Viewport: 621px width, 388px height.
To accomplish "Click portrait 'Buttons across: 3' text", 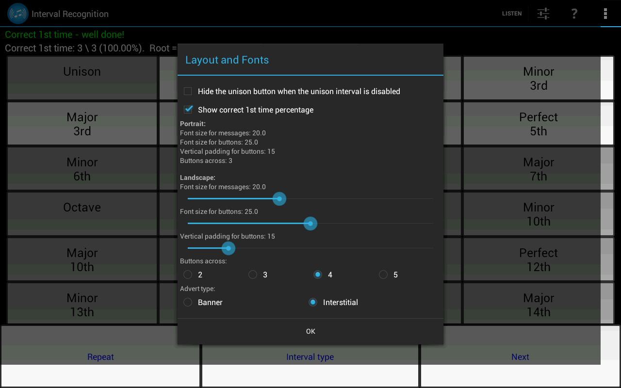I will tap(206, 161).
